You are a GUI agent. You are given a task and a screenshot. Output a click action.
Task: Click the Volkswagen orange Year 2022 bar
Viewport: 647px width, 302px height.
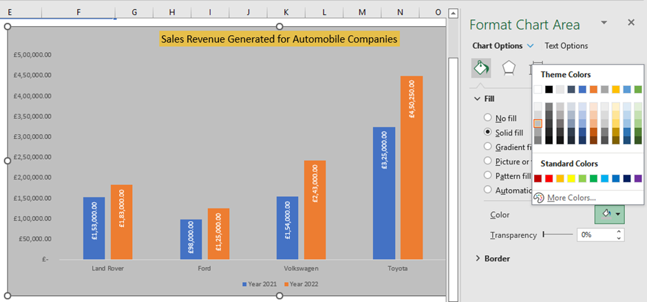tap(315, 210)
